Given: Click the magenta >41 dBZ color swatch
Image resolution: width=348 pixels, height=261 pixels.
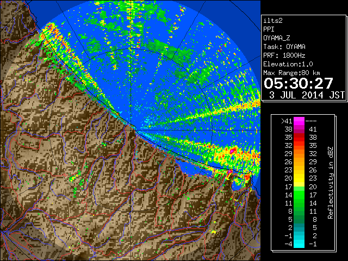Looking at the screenshot, I should pyautogui.click(x=299, y=121).
